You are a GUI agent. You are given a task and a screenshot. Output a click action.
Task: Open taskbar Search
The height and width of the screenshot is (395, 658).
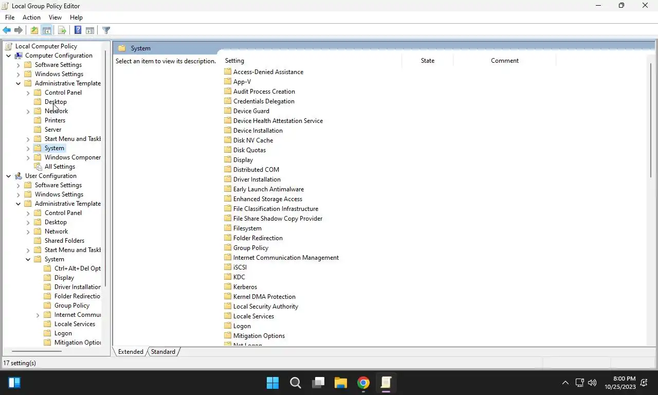tap(295, 383)
